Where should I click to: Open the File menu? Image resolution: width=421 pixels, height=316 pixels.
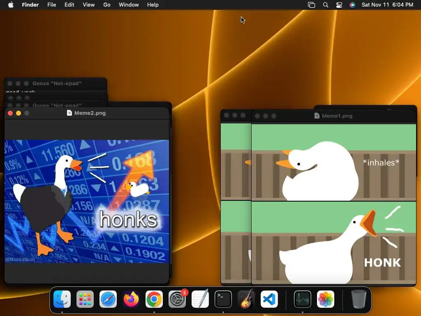[51, 5]
